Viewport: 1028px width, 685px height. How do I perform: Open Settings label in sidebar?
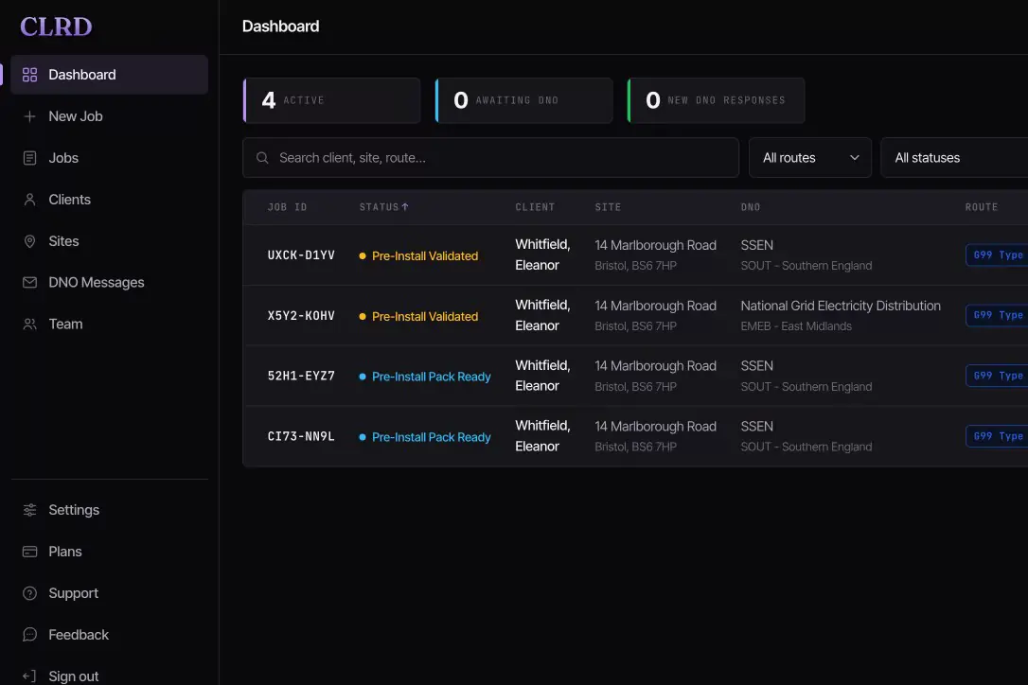click(x=74, y=510)
